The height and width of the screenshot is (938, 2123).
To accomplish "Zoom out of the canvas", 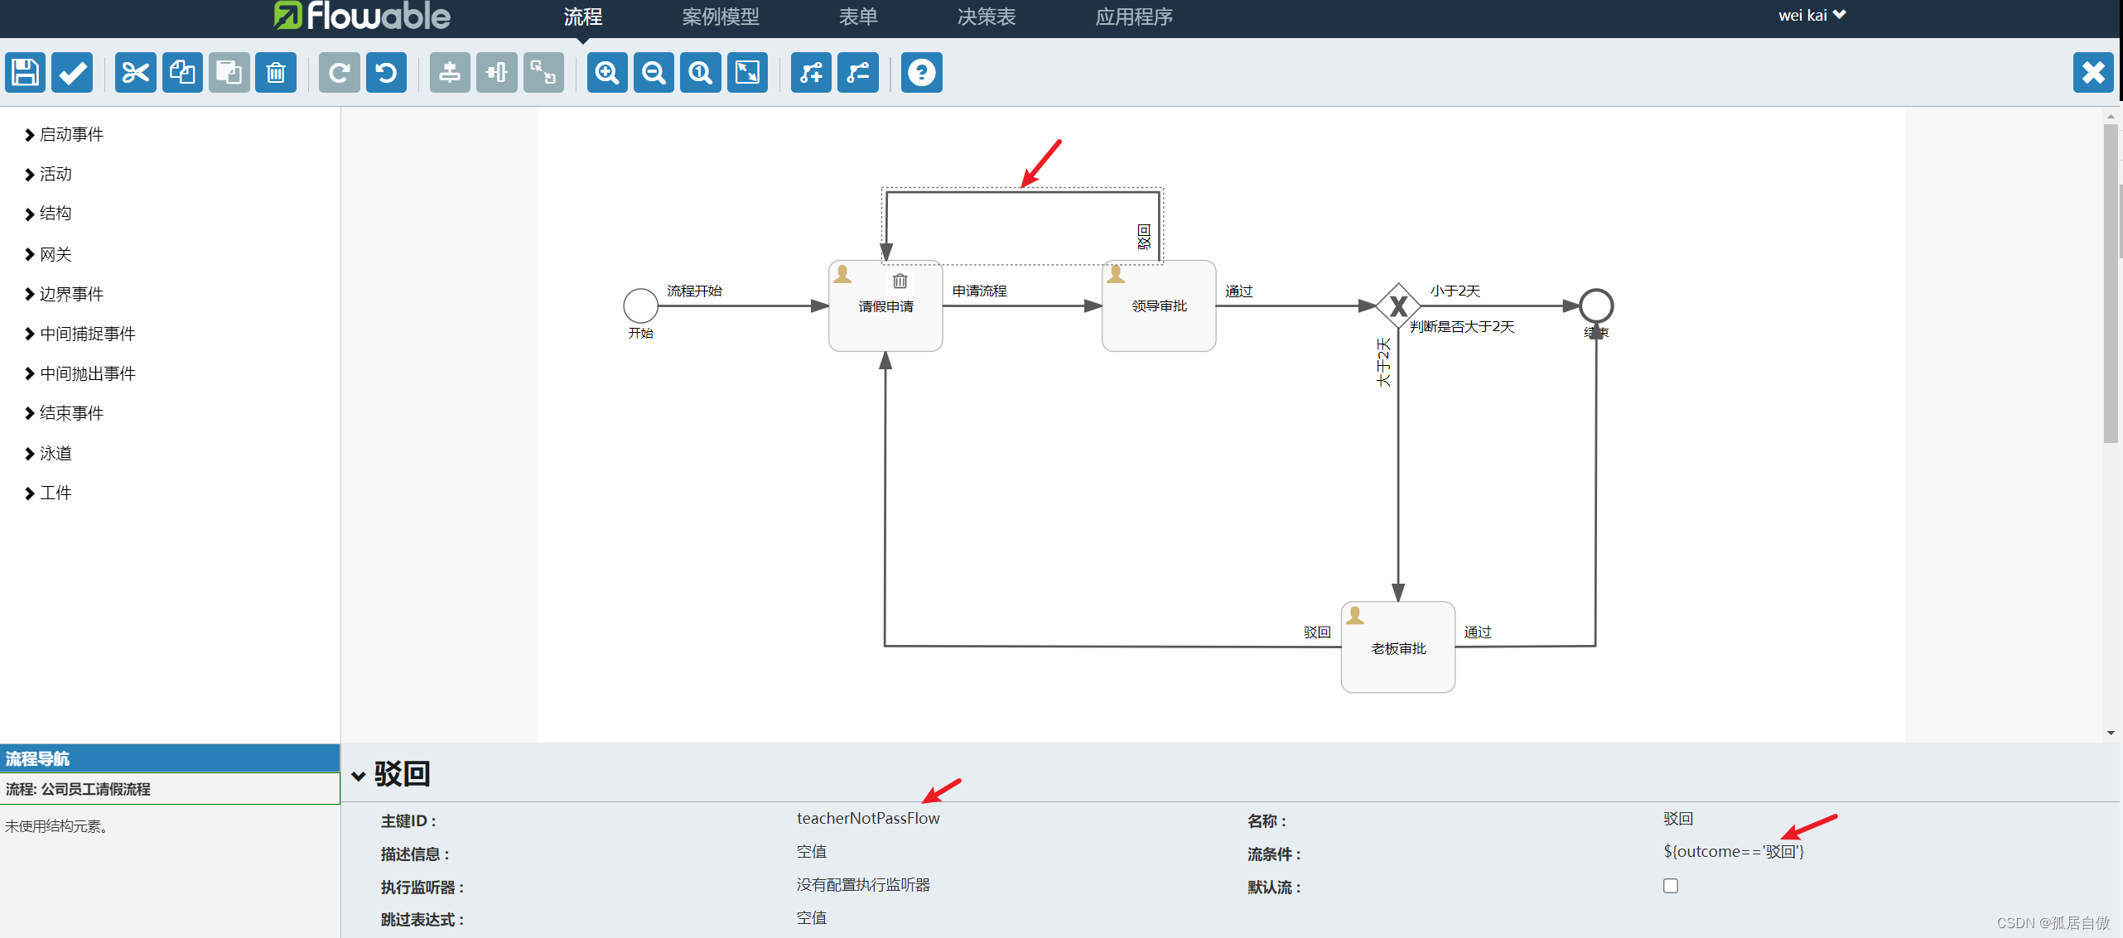I will pyautogui.click(x=654, y=73).
